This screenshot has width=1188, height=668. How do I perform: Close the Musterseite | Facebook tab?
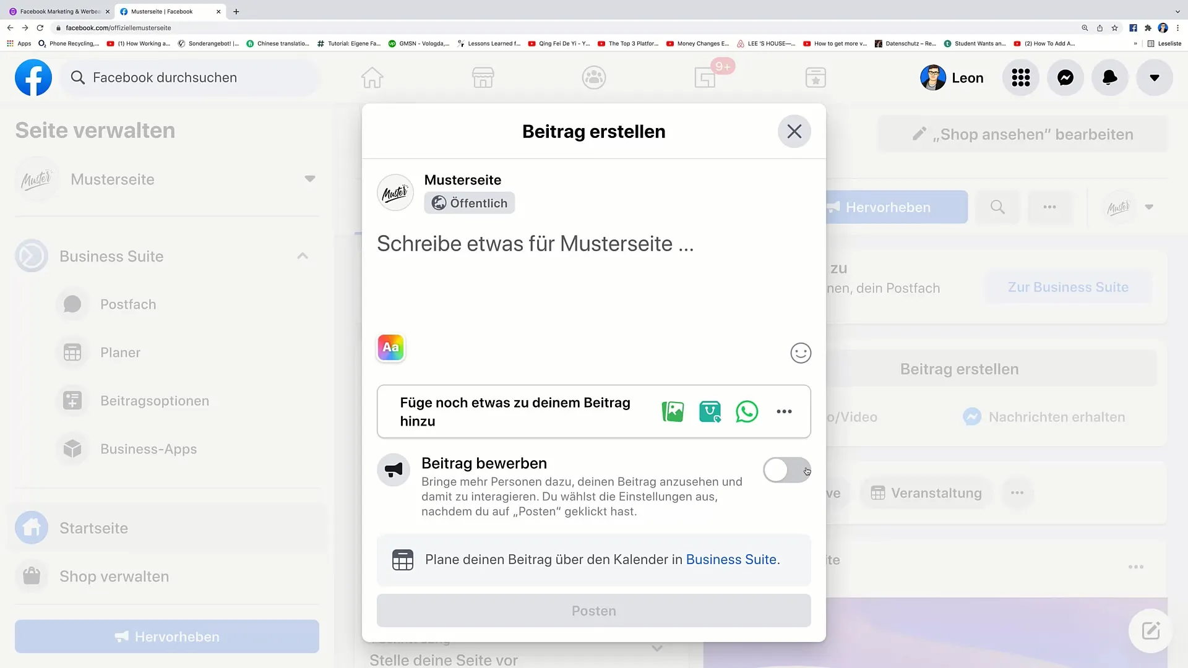tap(218, 12)
